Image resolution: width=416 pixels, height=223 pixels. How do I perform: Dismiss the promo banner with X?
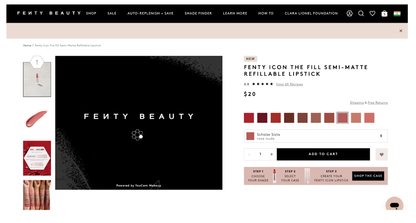point(401,31)
